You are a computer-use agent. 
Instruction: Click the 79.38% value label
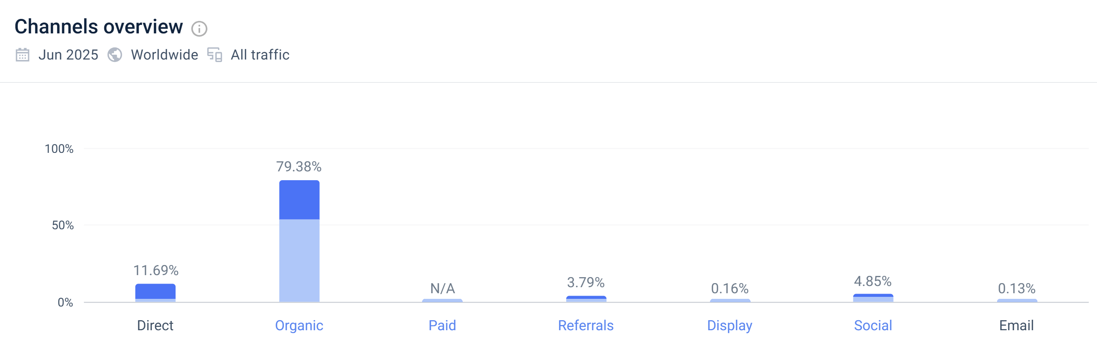tap(298, 167)
